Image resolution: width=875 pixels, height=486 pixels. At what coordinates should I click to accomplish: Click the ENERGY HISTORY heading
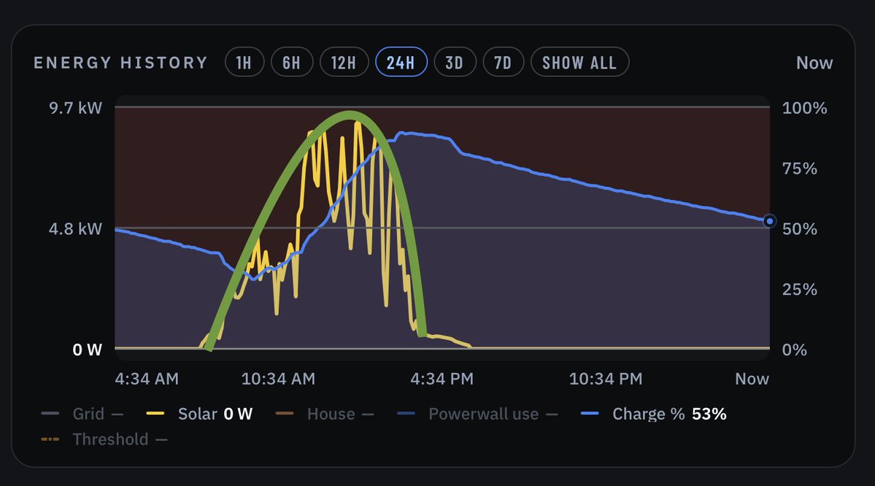(x=120, y=63)
